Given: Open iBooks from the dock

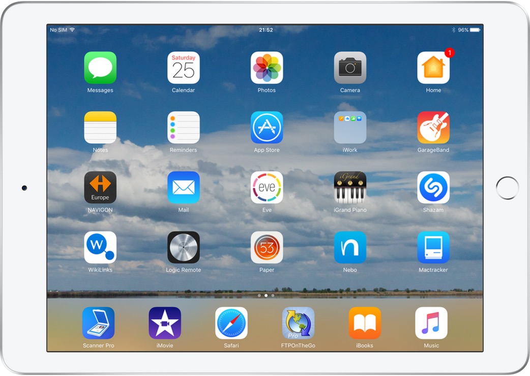Looking at the screenshot, I should point(365,323).
